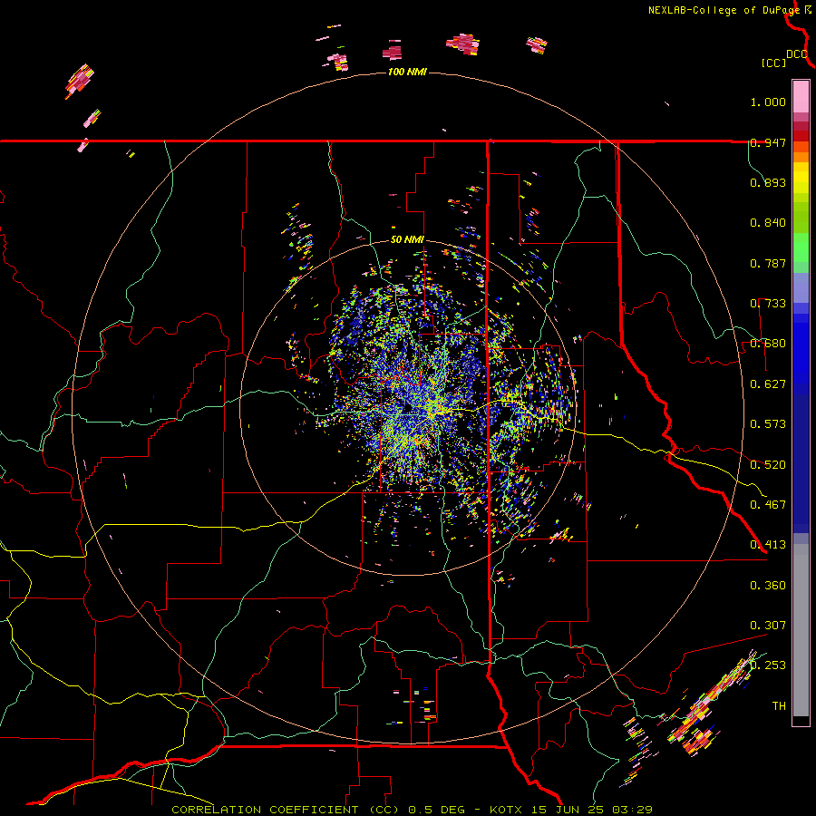Click the 0.467 scale value
The width and height of the screenshot is (816, 816).
pyautogui.click(x=768, y=505)
